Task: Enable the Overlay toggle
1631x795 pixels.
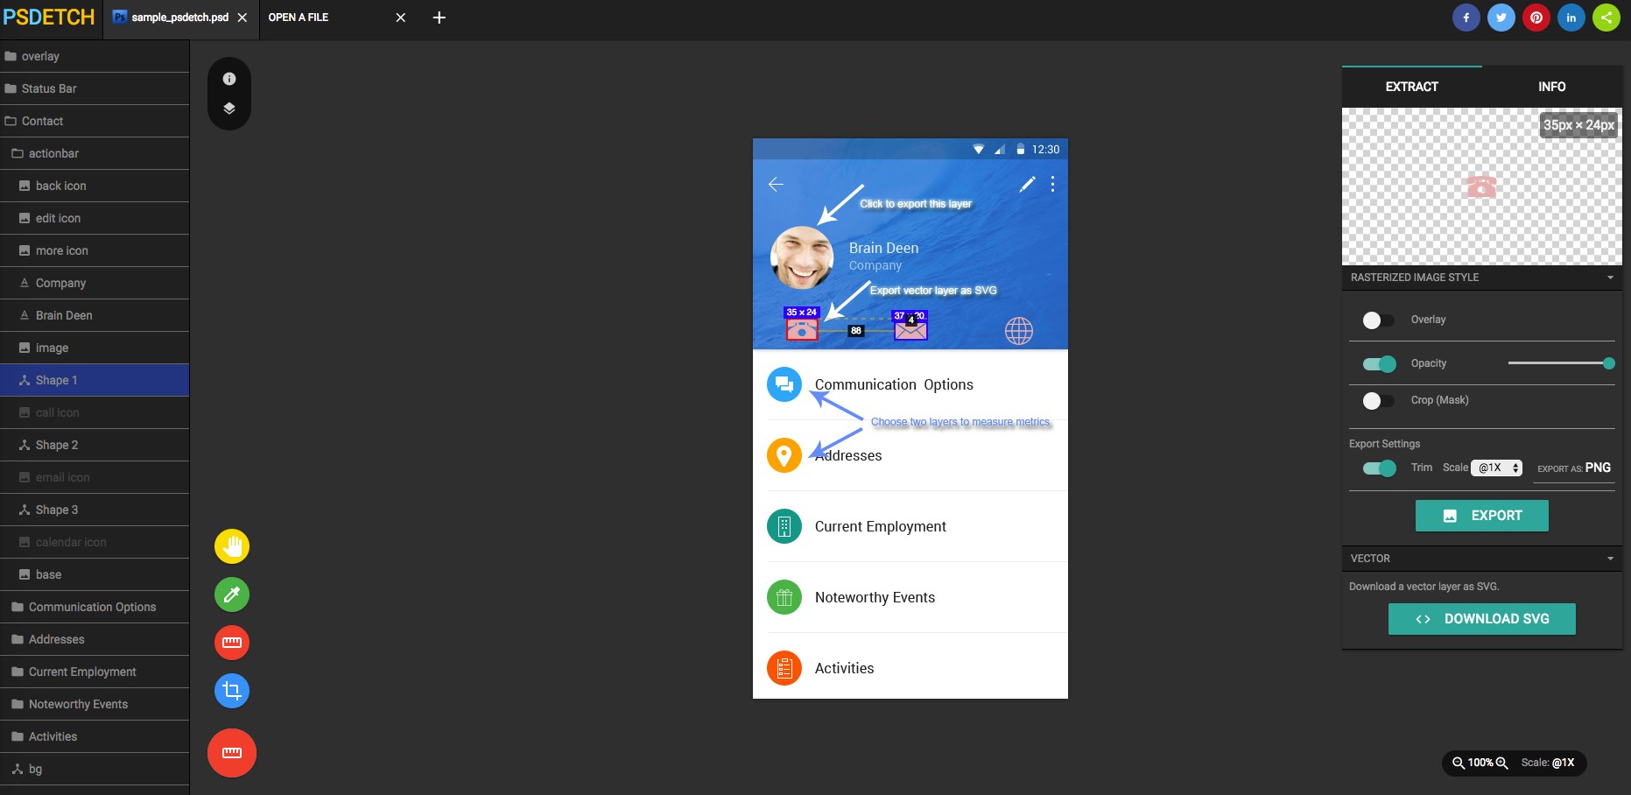Action: click(x=1378, y=320)
